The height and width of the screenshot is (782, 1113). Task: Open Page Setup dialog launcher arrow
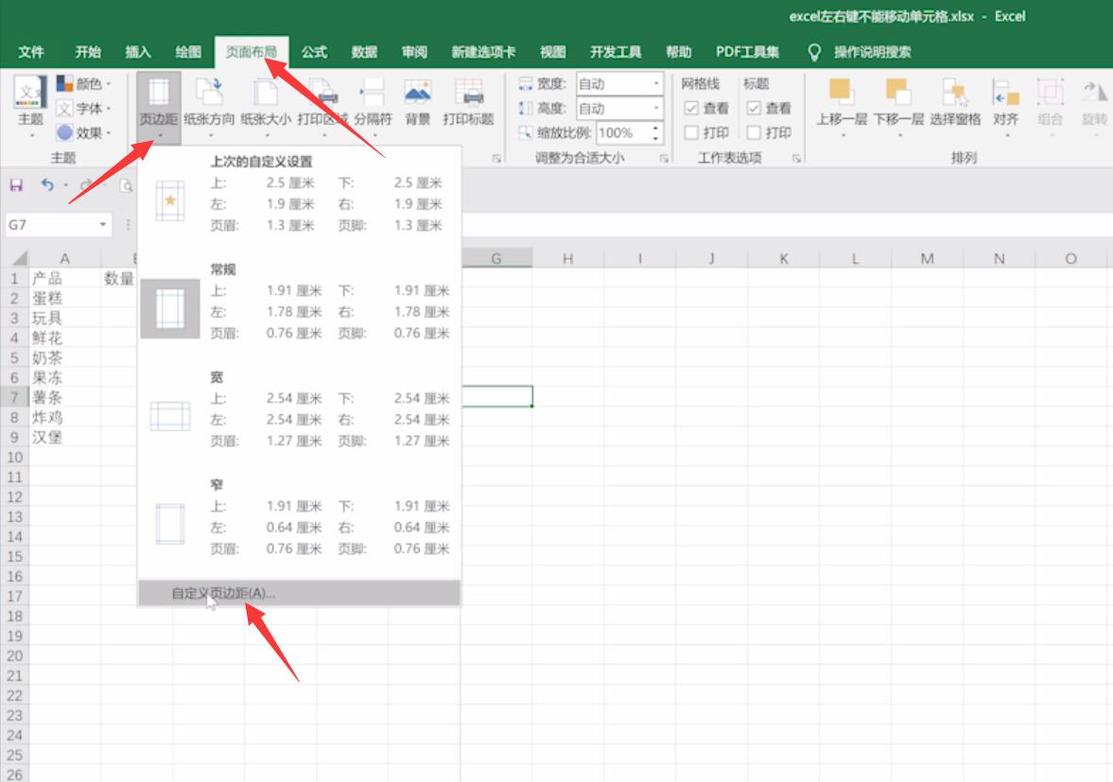pos(496,158)
